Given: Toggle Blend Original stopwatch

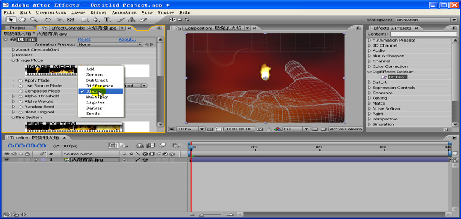Looking at the screenshot, I should [x=20, y=112].
